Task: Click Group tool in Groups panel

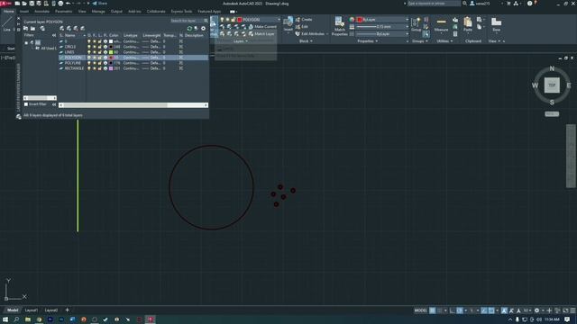Action: (417, 24)
